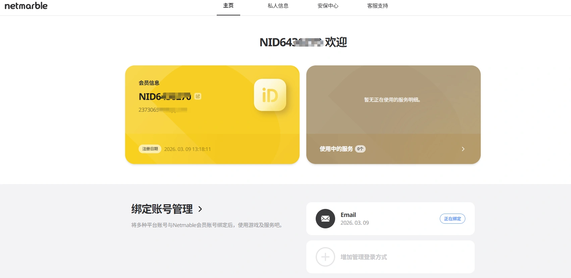Expand 绑定账号管理 via its arrow

coord(200,209)
